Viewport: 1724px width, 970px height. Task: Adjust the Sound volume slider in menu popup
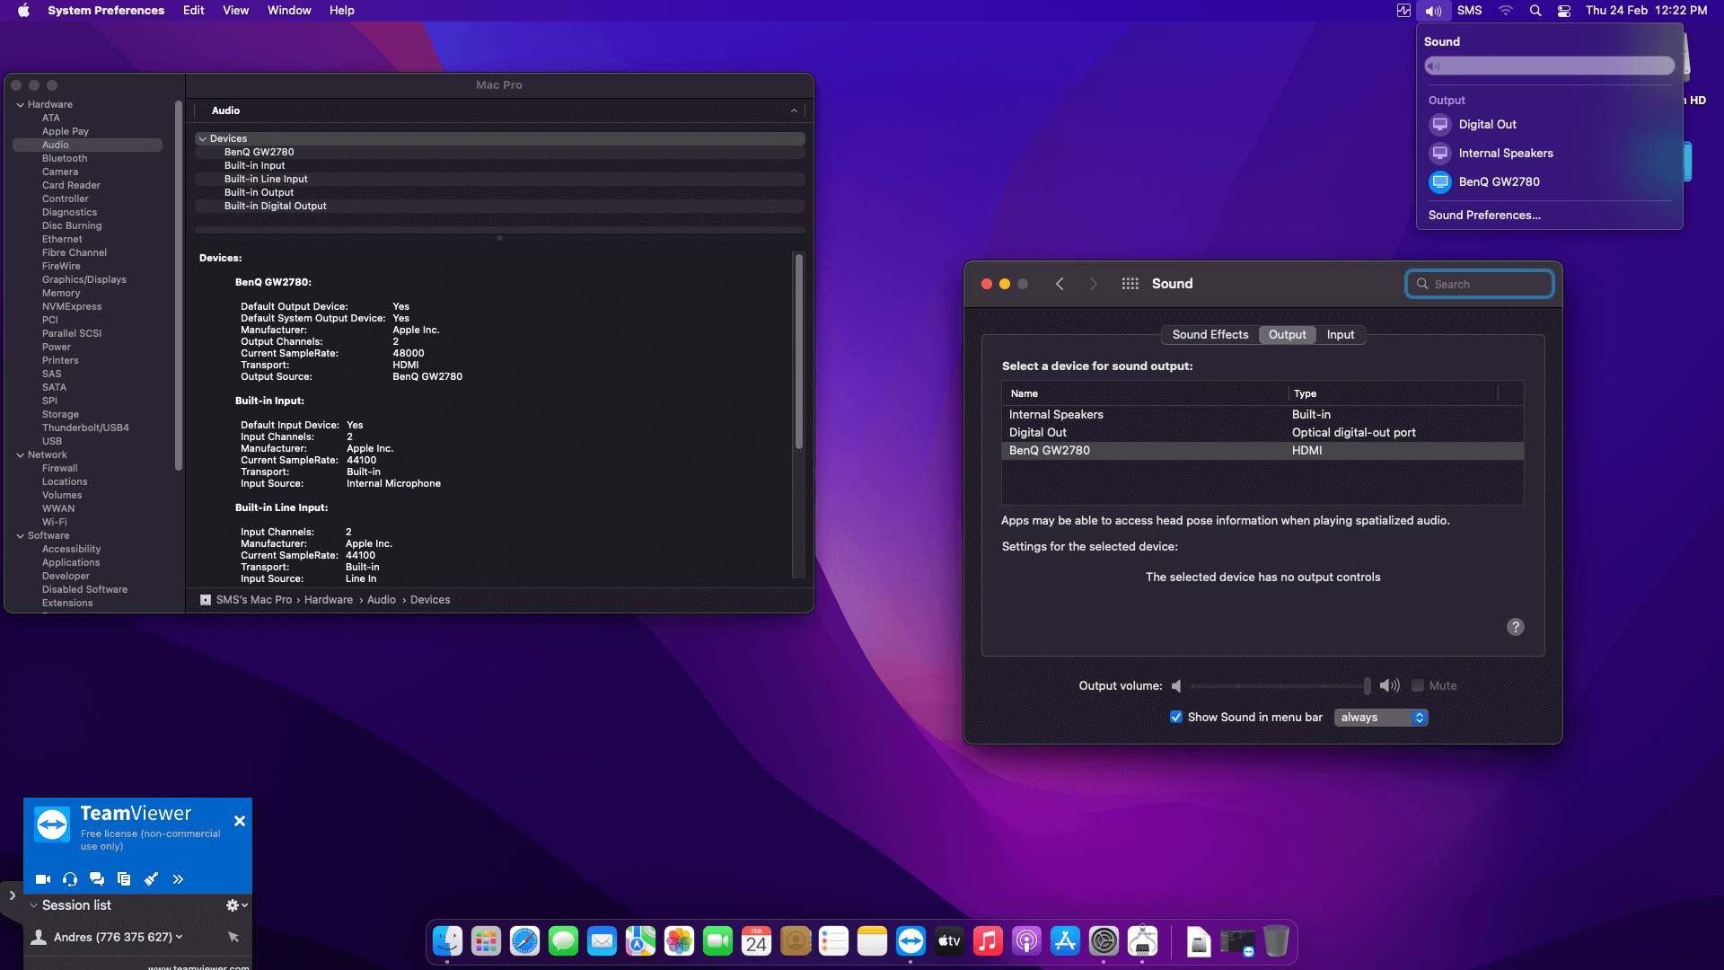[x=1549, y=66]
